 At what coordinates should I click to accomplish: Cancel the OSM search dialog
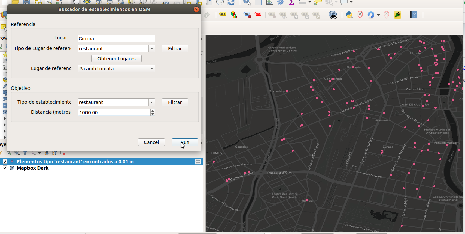pos(151,142)
